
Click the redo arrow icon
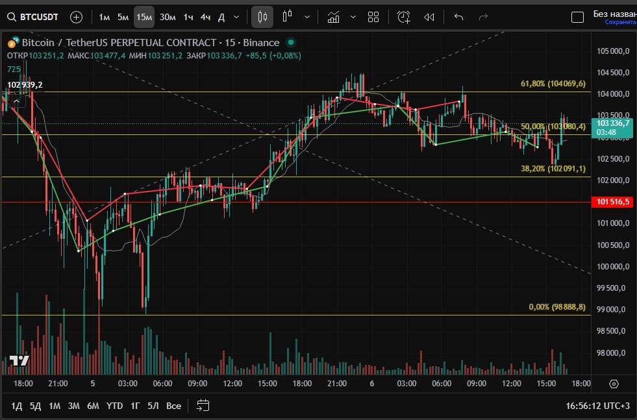click(483, 17)
